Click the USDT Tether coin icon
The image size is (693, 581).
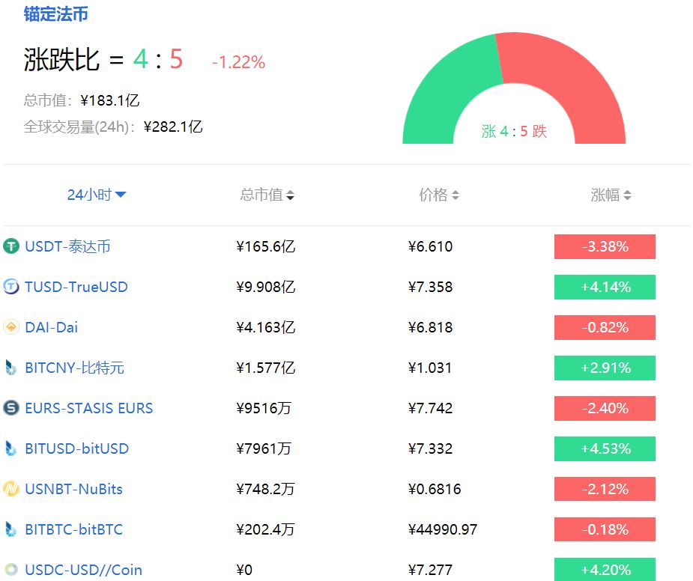coord(11,246)
